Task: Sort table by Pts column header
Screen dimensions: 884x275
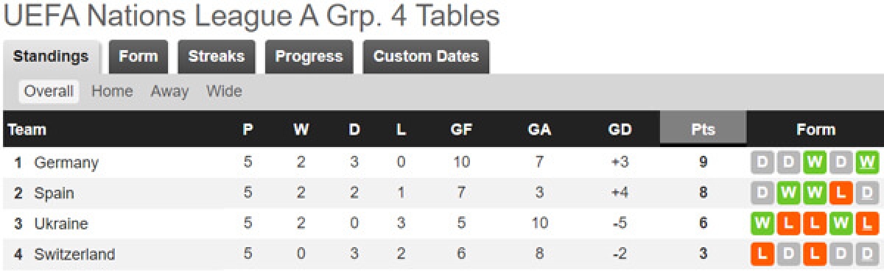Action: tap(704, 129)
